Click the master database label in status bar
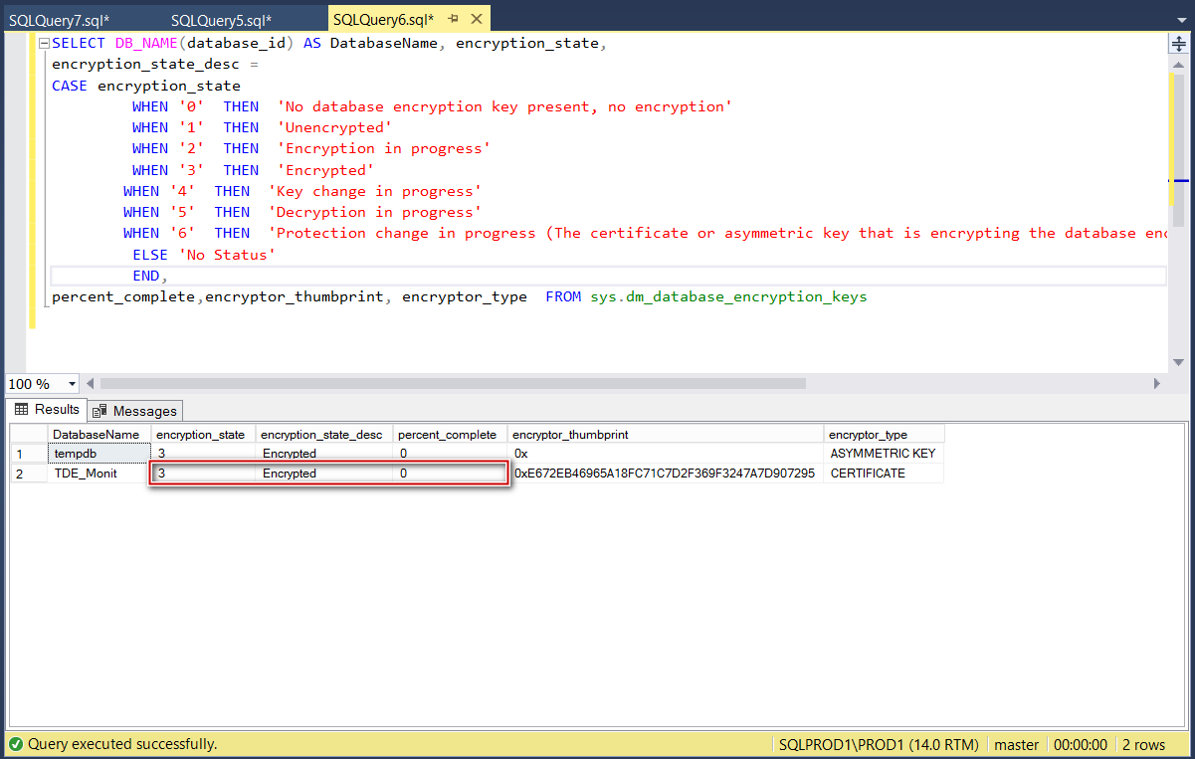 point(1016,743)
